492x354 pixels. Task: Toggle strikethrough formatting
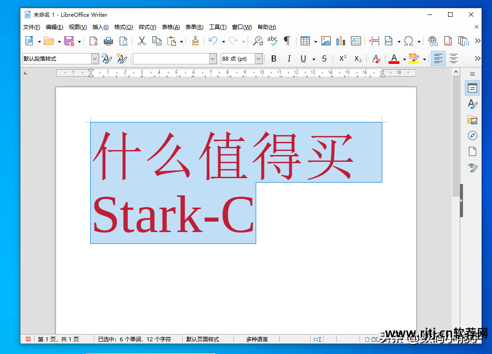tap(324, 58)
